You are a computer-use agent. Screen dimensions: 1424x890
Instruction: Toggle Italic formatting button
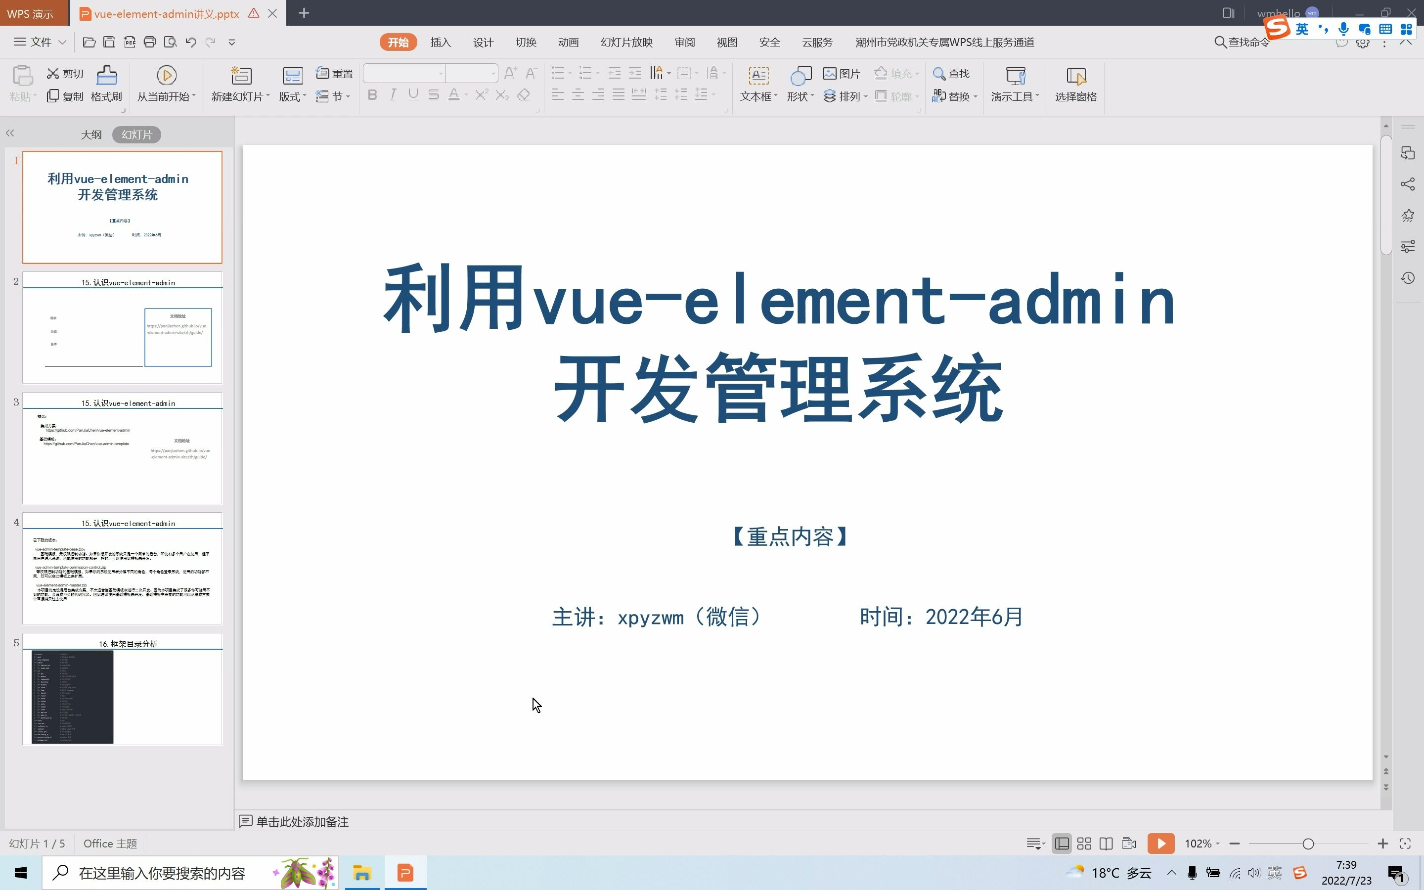click(x=392, y=94)
